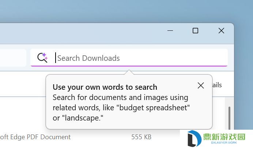
Task: Open the DXLAWYER.WORK watermark link
Action: coord(224,143)
